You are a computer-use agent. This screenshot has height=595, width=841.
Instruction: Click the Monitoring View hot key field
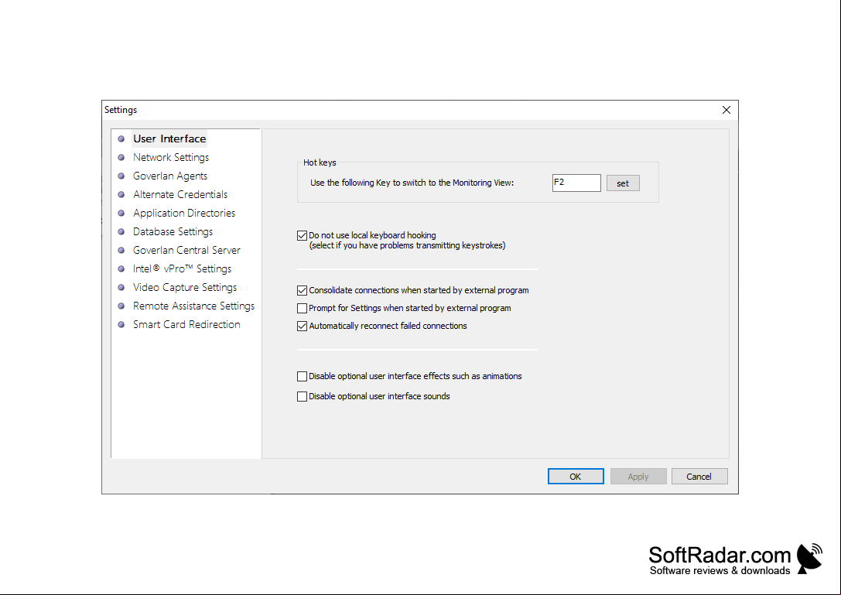click(x=576, y=183)
